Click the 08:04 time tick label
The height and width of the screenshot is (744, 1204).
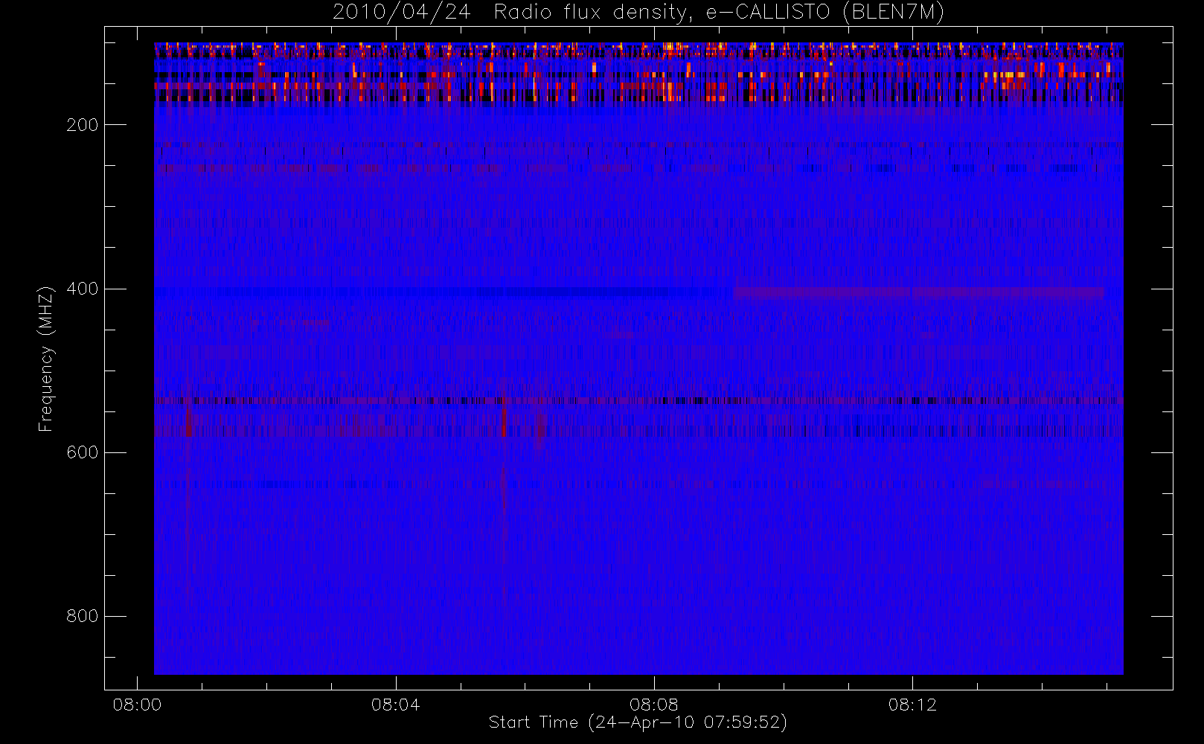(395, 705)
